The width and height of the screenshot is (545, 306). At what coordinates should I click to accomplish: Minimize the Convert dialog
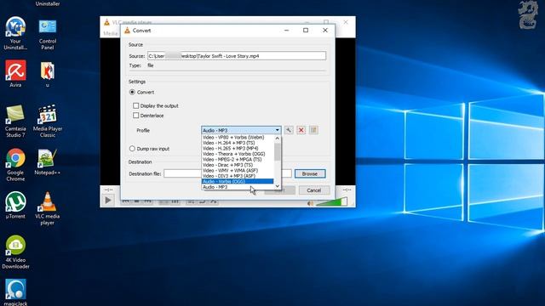tap(286, 31)
